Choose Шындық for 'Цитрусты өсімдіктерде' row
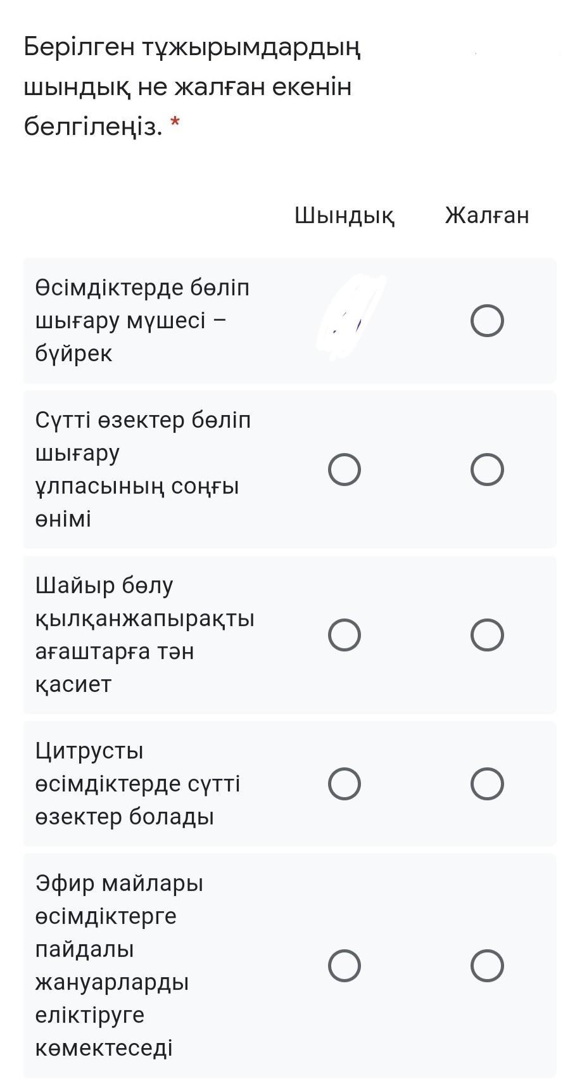 pos(345,784)
